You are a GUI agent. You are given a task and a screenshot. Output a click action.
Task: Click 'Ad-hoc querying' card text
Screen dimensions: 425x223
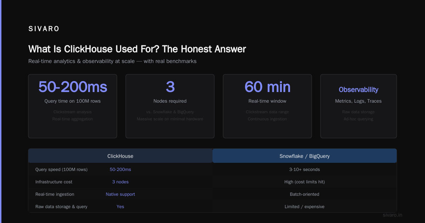click(x=358, y=119)
